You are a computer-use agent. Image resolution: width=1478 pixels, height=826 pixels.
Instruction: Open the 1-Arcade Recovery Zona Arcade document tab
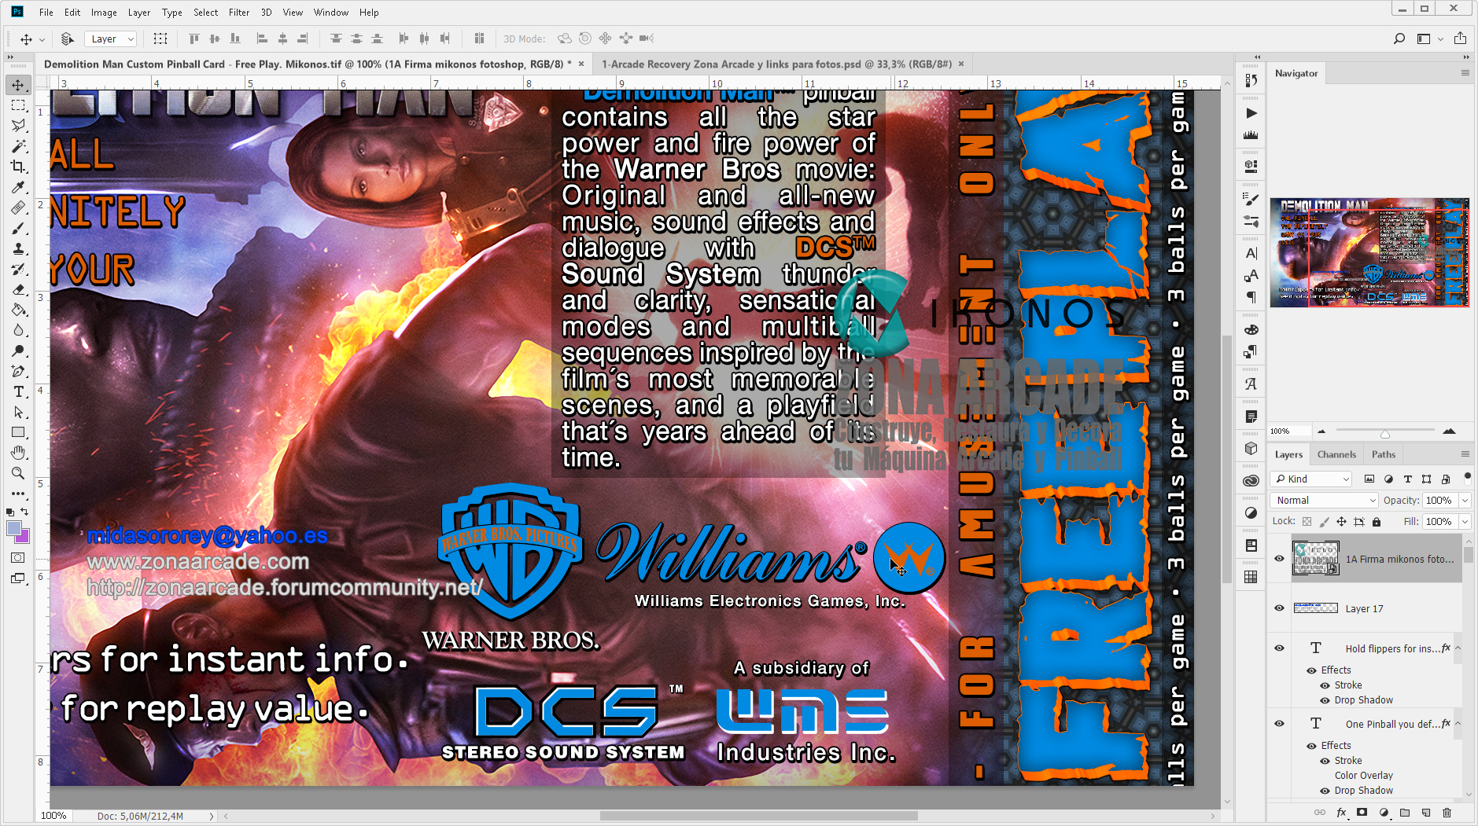(775, 64)
